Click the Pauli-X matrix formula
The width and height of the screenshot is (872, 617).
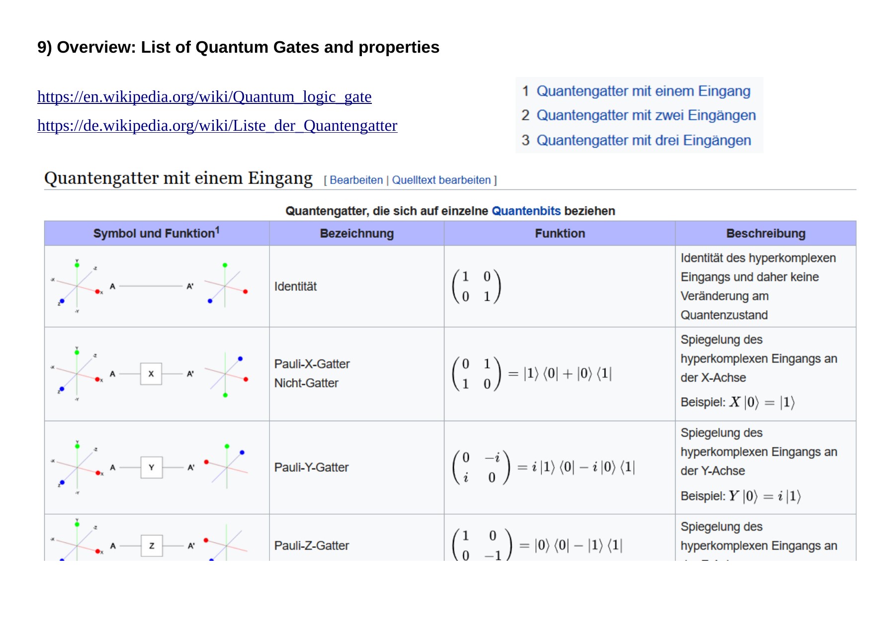click(x=531, y=374)
